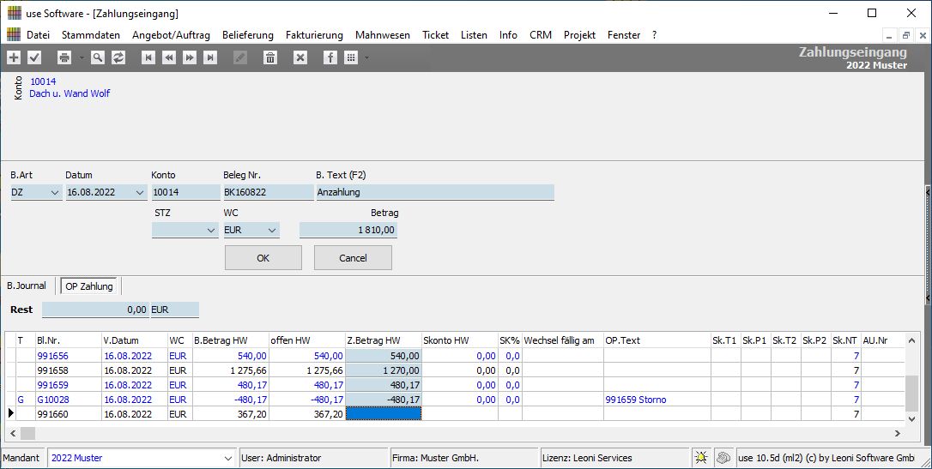Image resolution: width=932 pixels, height=469 pixels.
Task: Click the light bulb status bar icon
Action: coord(701,458)
